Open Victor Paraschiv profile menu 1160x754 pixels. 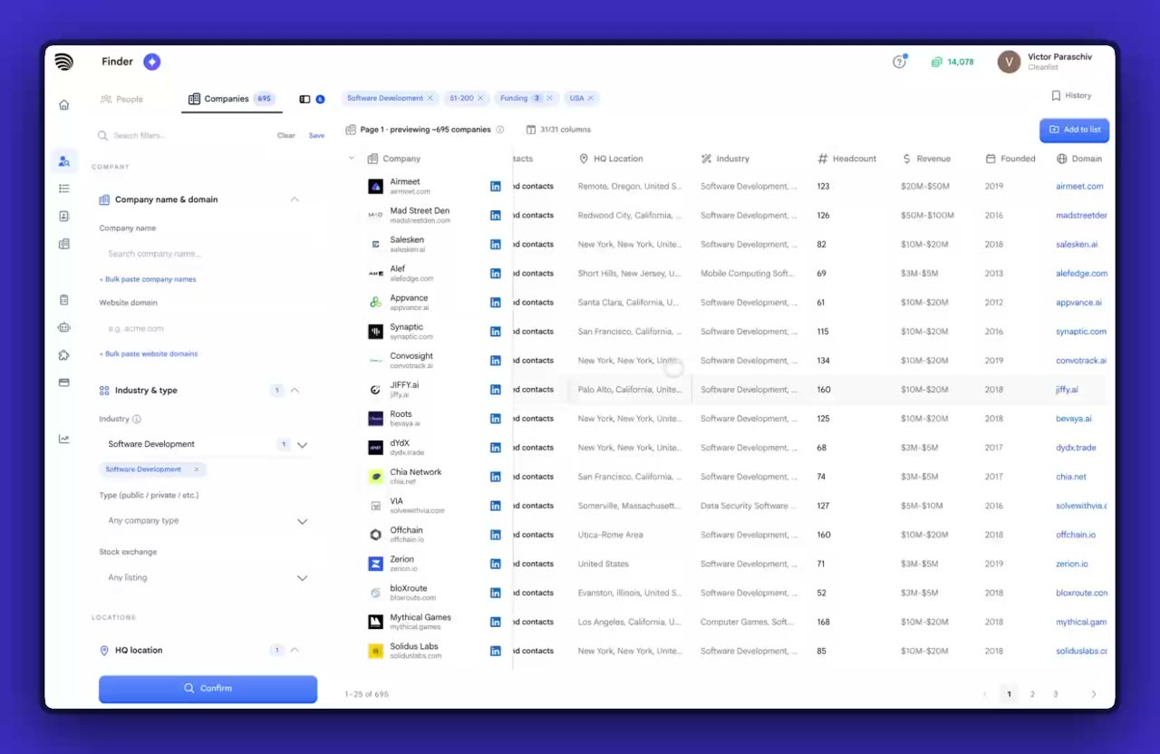coord(1045,62)
